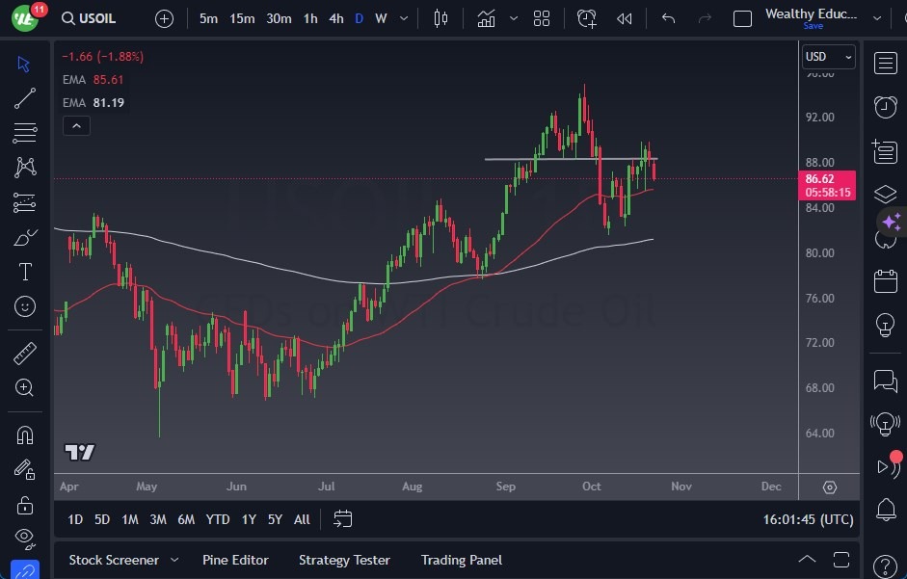Open the Zoom In tool

click(x=24, y=388)
